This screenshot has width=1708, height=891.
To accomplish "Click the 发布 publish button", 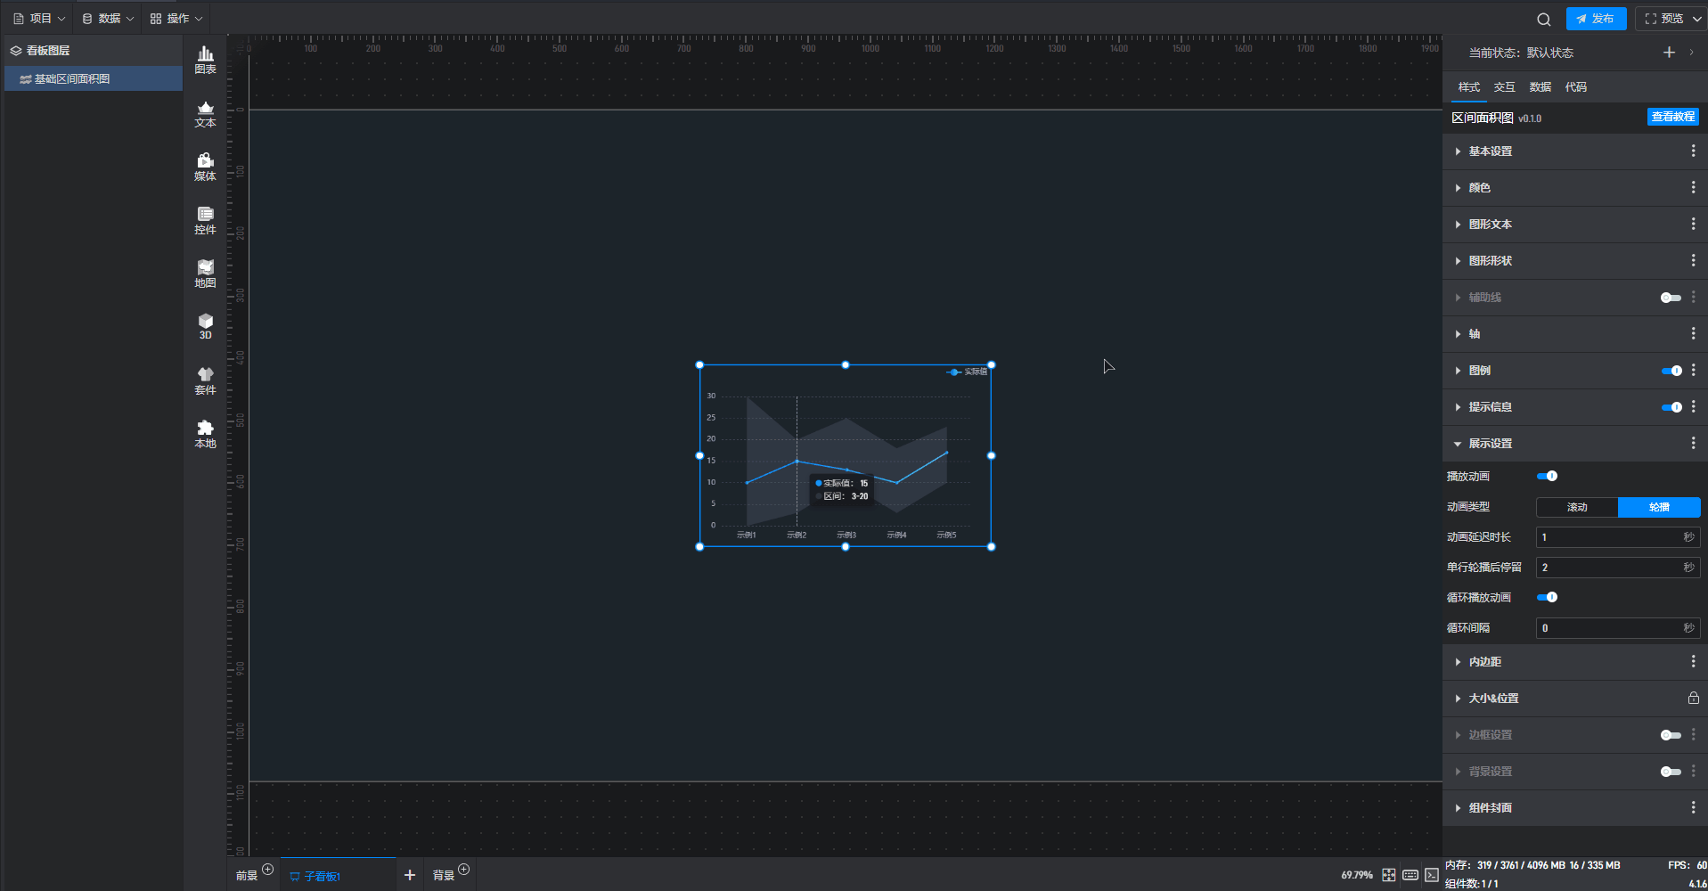I will point(1596,19).
